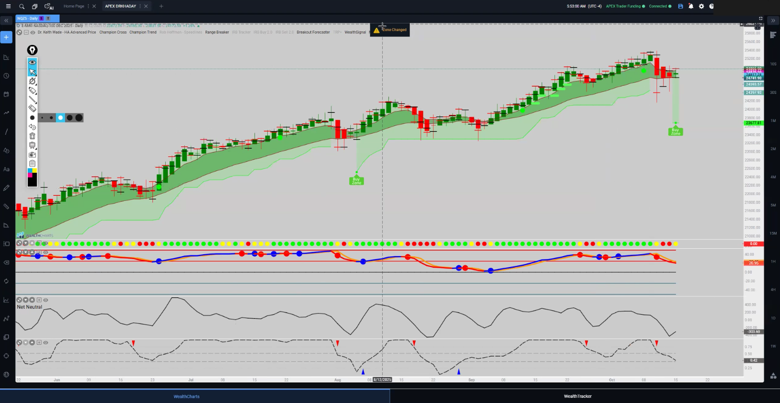
Task: Click the Breakout Forecaster indicator label
Action: click(313, 32)
